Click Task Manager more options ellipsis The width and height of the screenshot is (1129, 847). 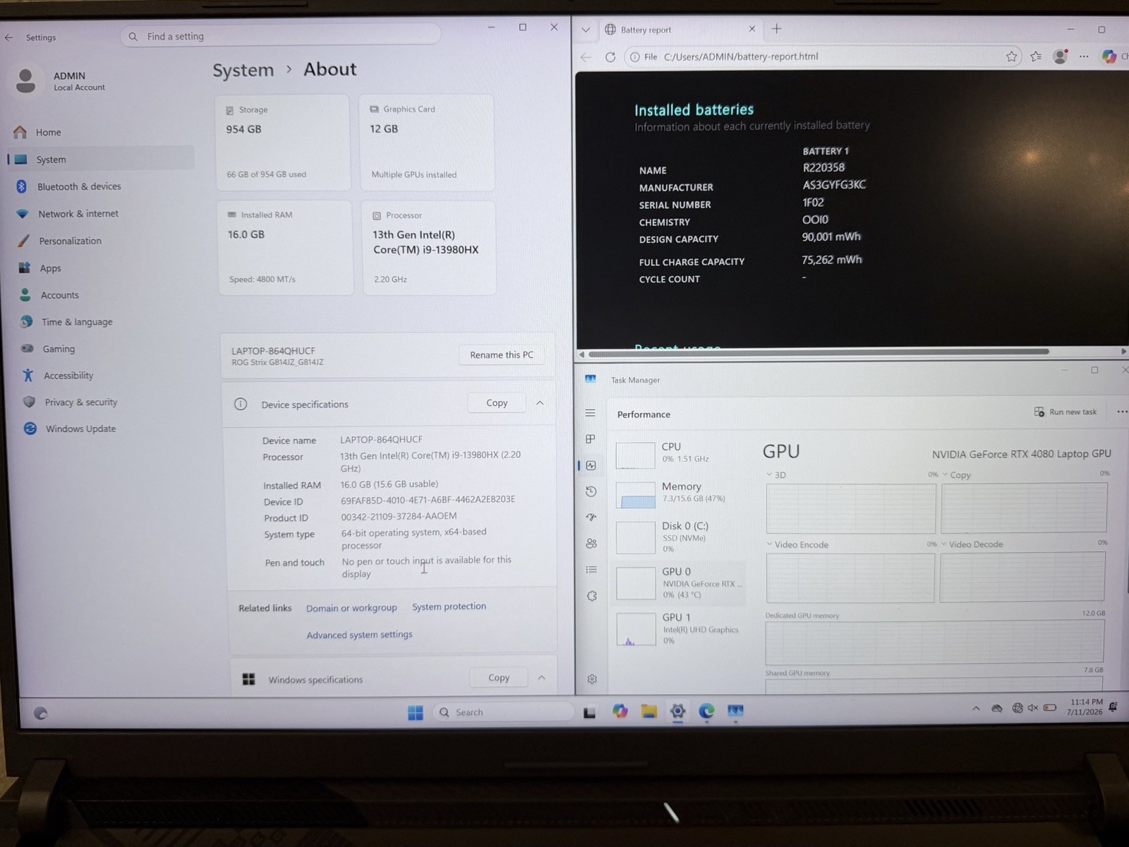coord(1121,412)
